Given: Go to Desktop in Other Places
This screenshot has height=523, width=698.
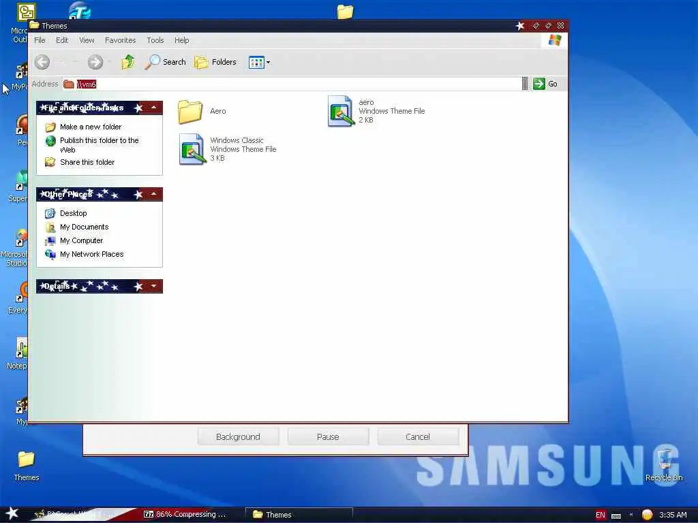Looking at the screenshot, I should pos(73,213).
